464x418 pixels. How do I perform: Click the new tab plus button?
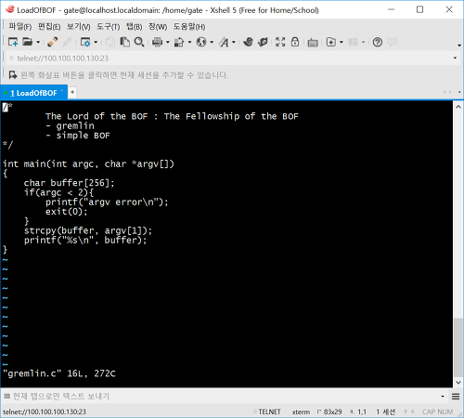pyautogui.click(x=72, y=92)
